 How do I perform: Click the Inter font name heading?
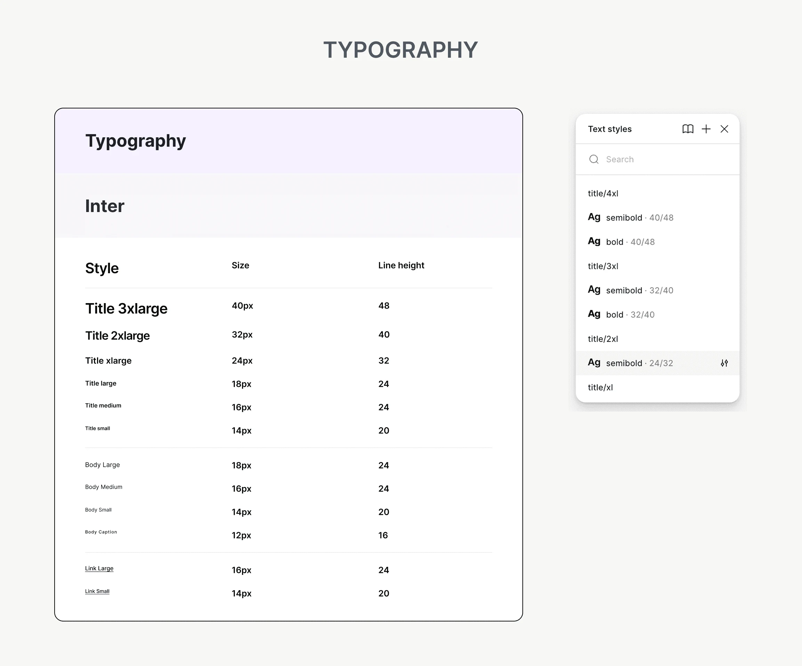[105, 206]
